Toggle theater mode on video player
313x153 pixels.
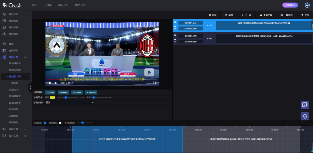148,83
